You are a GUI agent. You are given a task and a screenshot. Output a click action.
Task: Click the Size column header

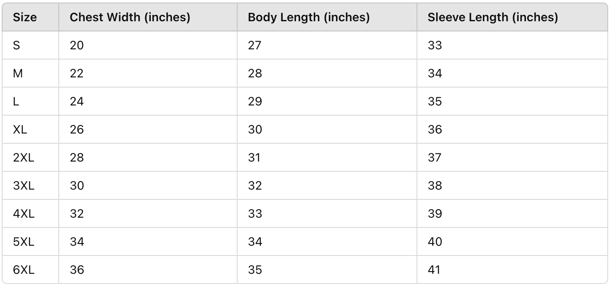[25, 17]
